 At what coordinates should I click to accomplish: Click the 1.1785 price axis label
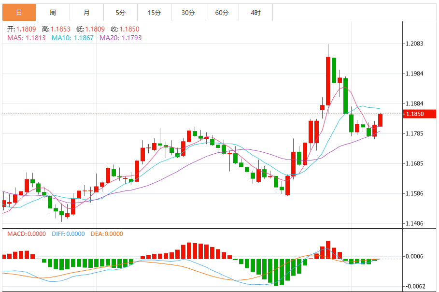click(x=414, y=133)
